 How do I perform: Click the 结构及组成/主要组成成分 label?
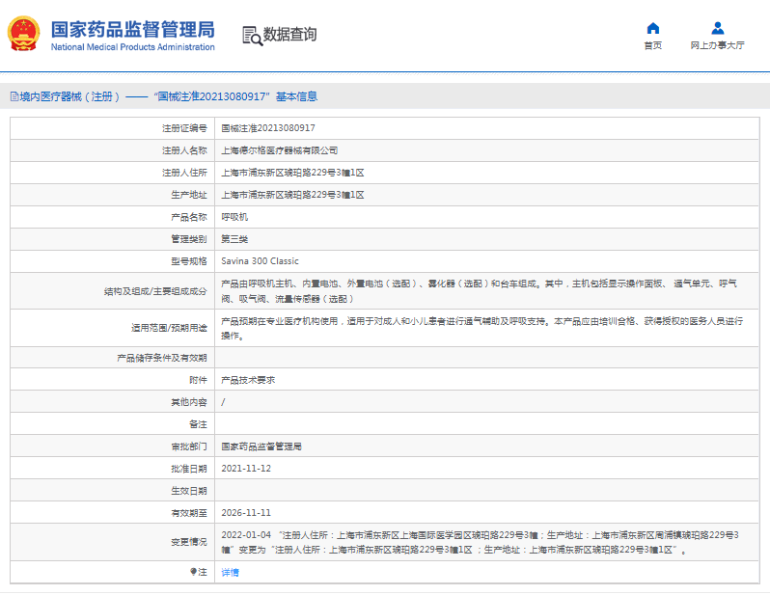tap(155, 291)
